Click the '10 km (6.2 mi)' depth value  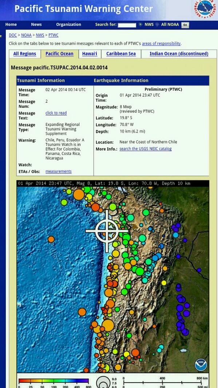tap(132, 132)
